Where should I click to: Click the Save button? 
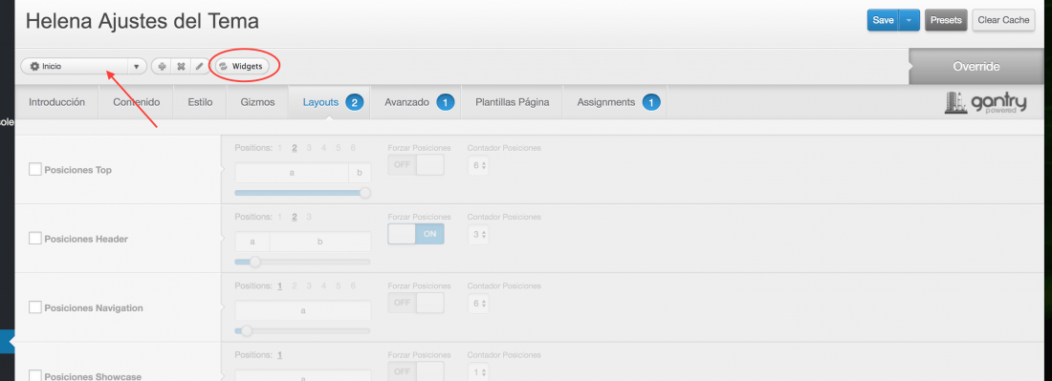(883, 20)
